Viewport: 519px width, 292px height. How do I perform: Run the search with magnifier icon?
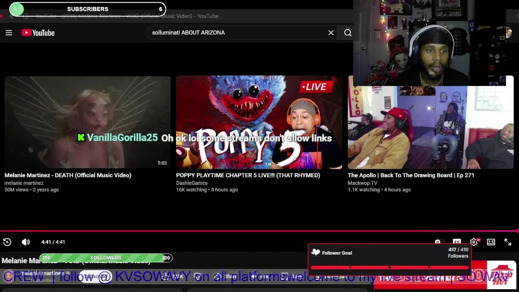[348, 33]
